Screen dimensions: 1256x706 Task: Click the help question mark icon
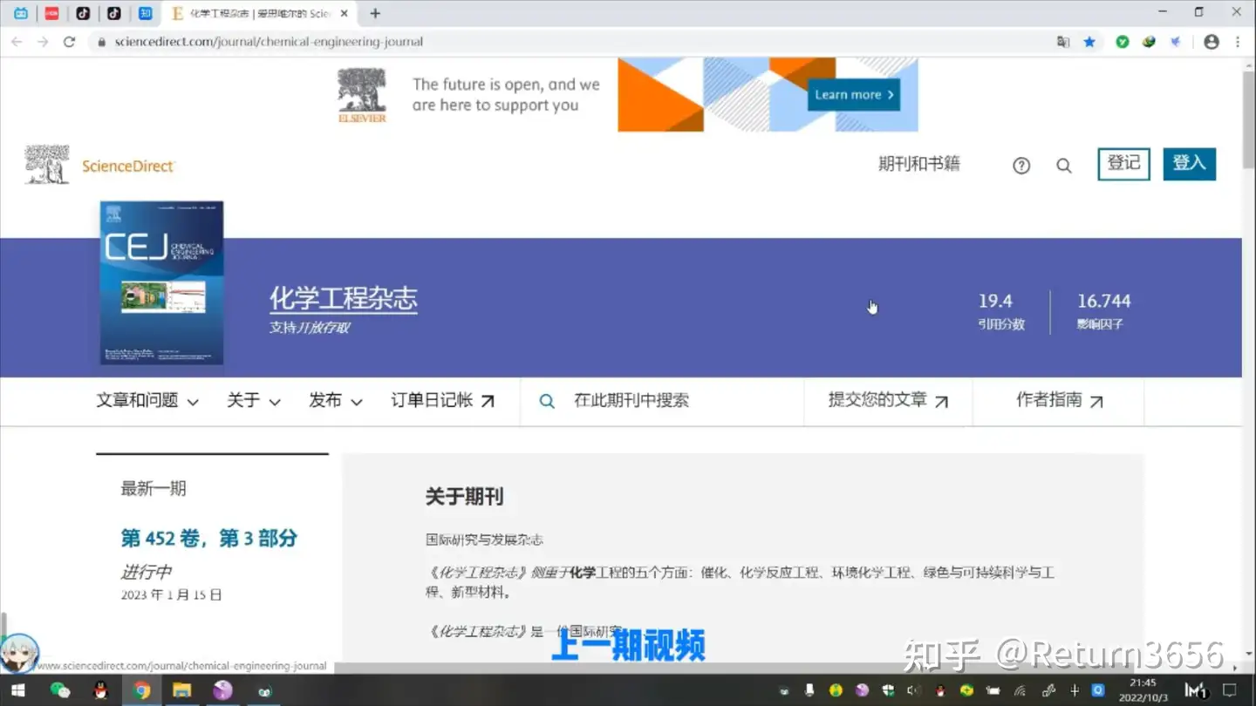coord(1021,166)
